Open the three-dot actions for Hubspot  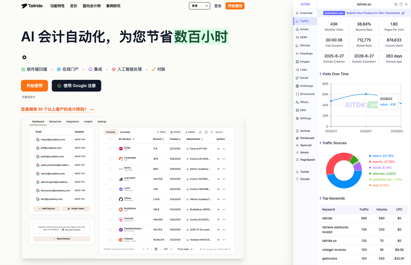coord(224,240)
